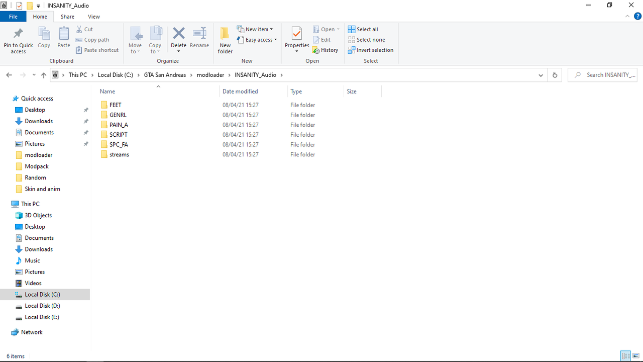The image size is (643, 362).
Task: Select the streams folder
Action: (x=119, y=154)
